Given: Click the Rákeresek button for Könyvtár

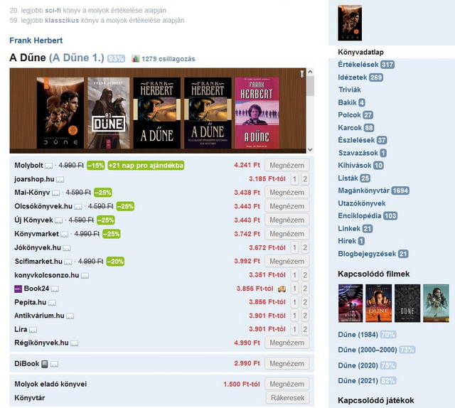Looking at the screenshot, I should pos(287,397).
